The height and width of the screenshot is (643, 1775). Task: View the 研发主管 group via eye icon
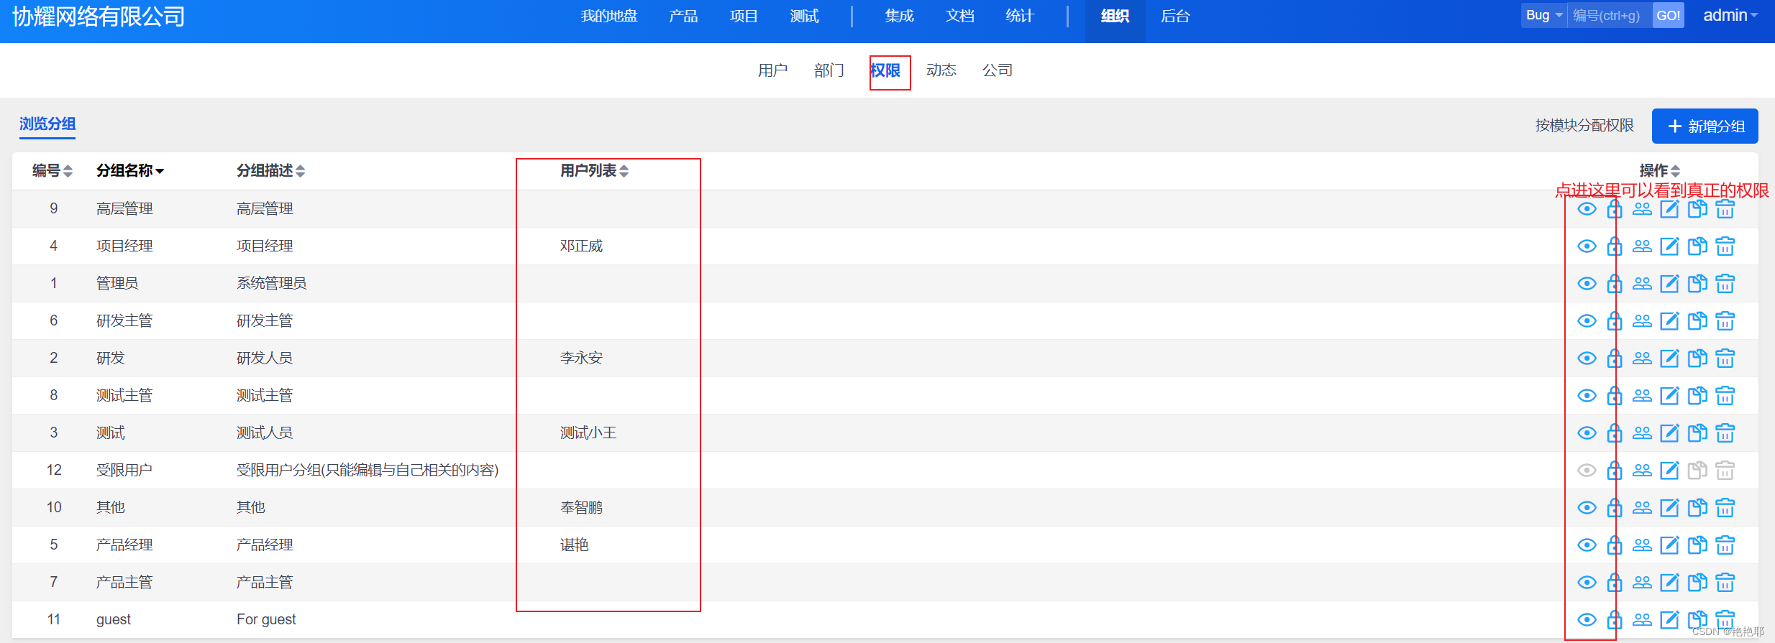coord(1587,321)
